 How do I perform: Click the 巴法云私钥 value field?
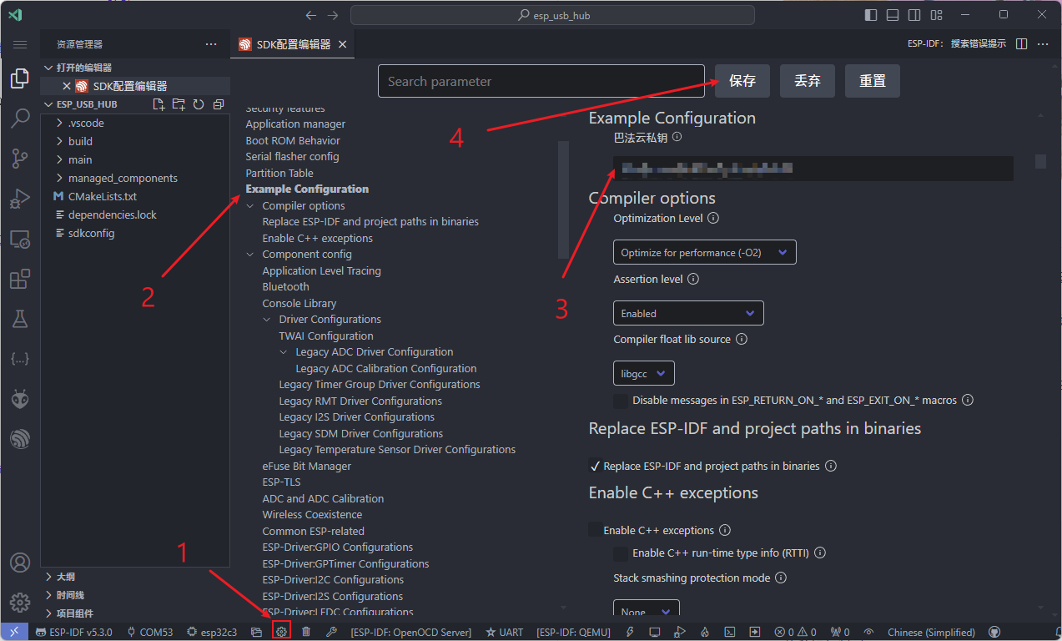coord(813,169)
